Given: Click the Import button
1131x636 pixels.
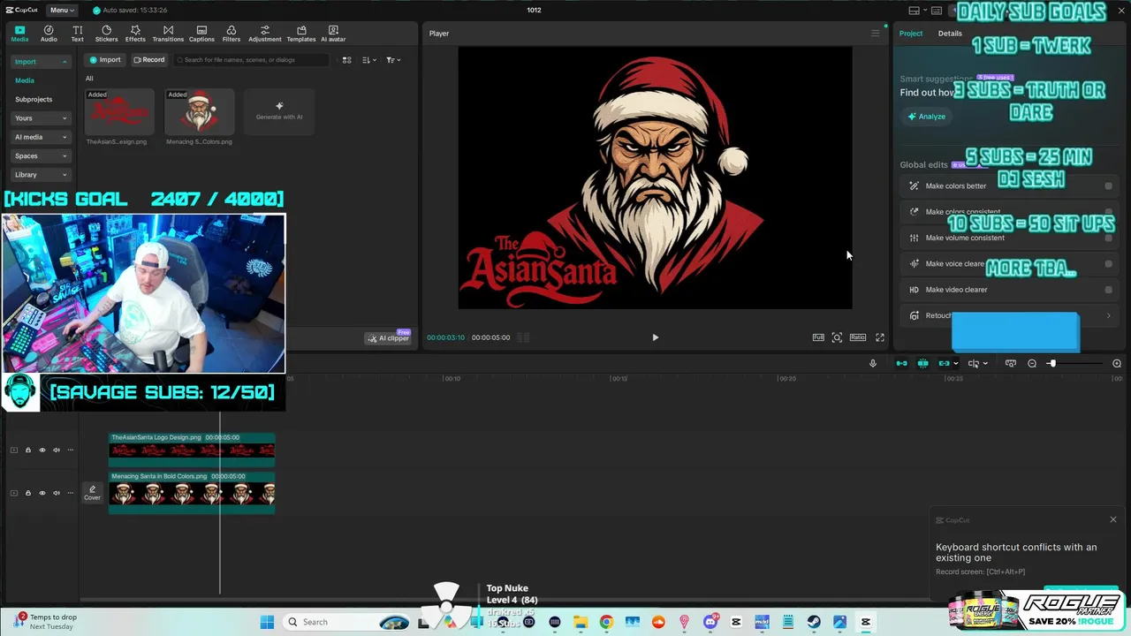Looking at the screenshot, I should coord(104,60).
